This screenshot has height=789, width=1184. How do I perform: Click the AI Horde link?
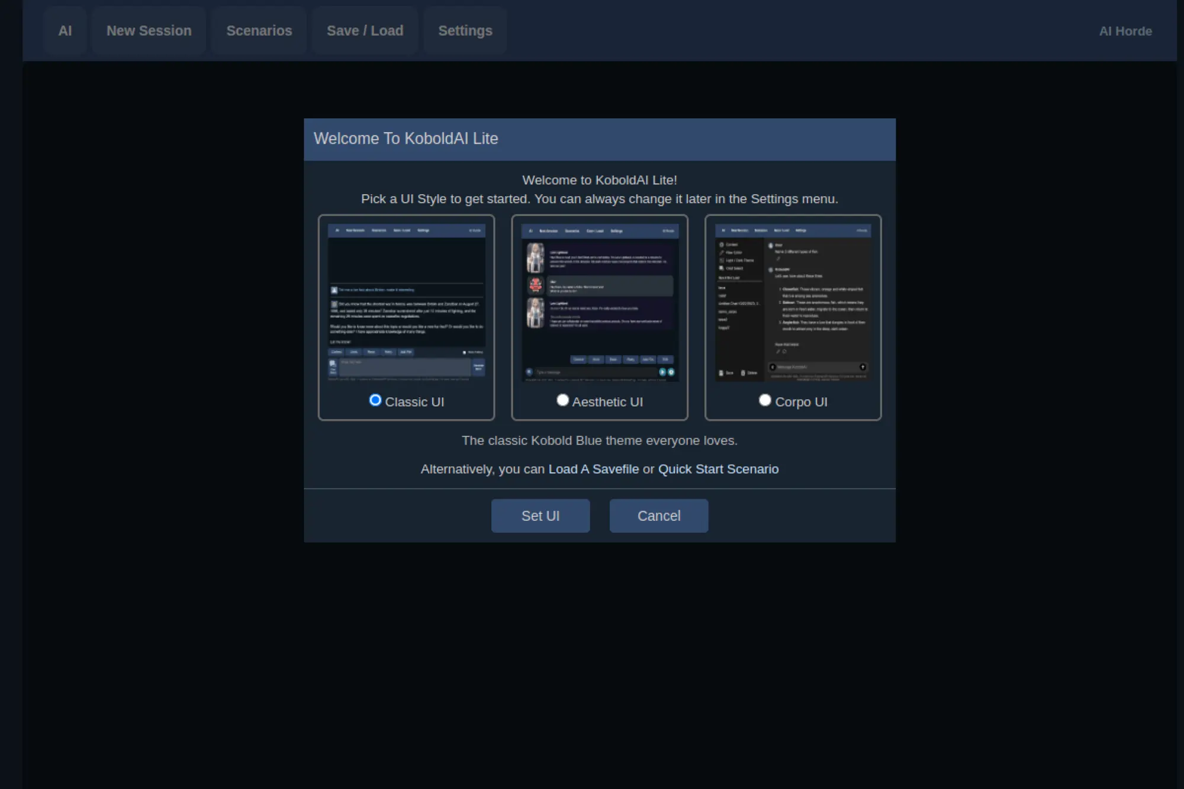pyautogui.click(x=1125, y=31)
